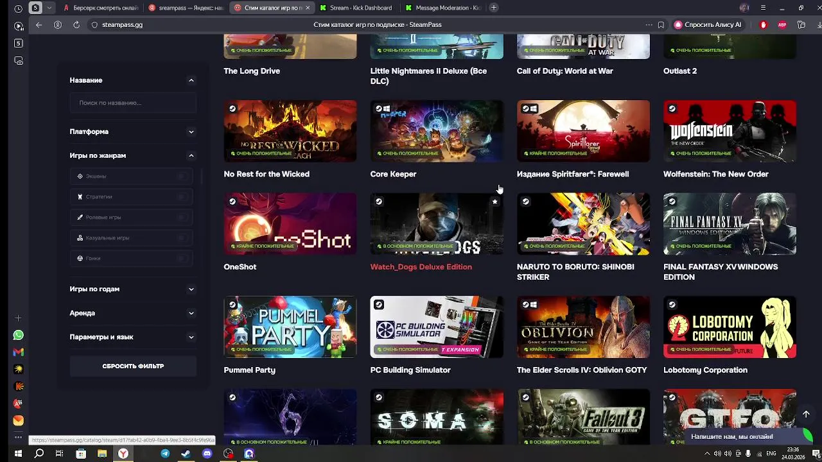The image size is (822, 462).
Task: Open Steam from the Windows taskbar
Action: 186,454
